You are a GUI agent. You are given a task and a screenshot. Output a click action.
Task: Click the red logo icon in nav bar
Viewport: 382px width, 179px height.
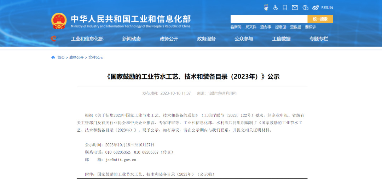coord(54,38)
